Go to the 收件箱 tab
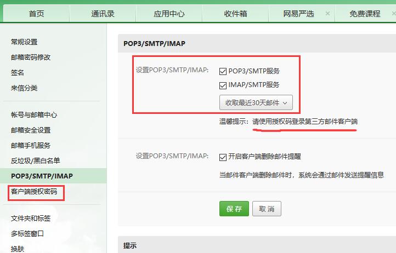 [235, 14]
